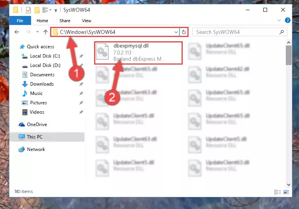Click the address bar path C:\Windows\SysWOW64
299x209 pixels.
[87, 32]
